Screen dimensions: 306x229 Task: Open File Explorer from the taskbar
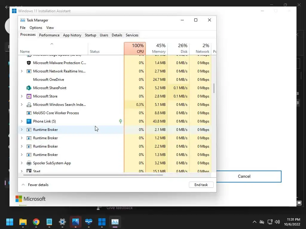[x=23, y=222]
